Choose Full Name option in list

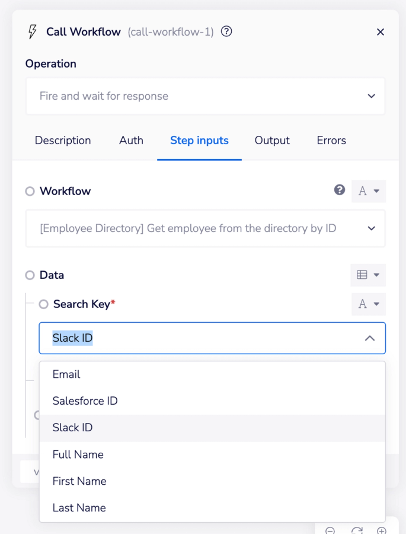(212, 454)
